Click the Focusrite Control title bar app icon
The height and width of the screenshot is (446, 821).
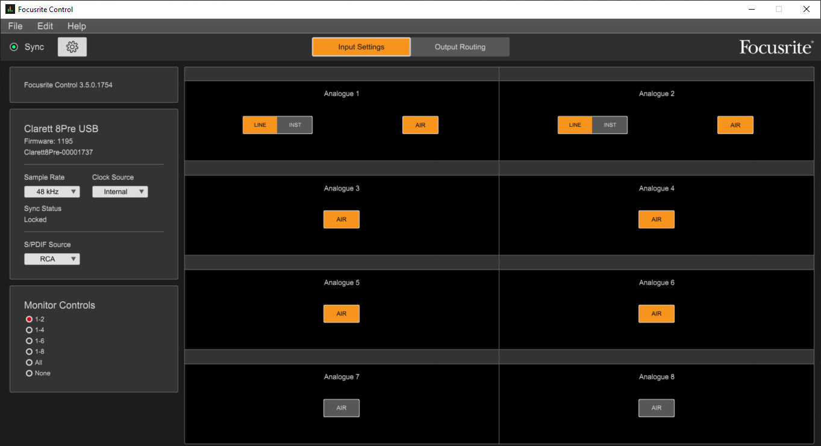(x=10, y=10)
